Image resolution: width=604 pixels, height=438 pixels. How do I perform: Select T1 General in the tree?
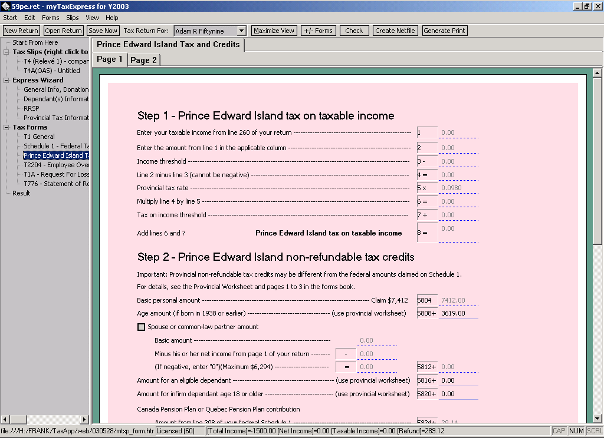[39, 137]
